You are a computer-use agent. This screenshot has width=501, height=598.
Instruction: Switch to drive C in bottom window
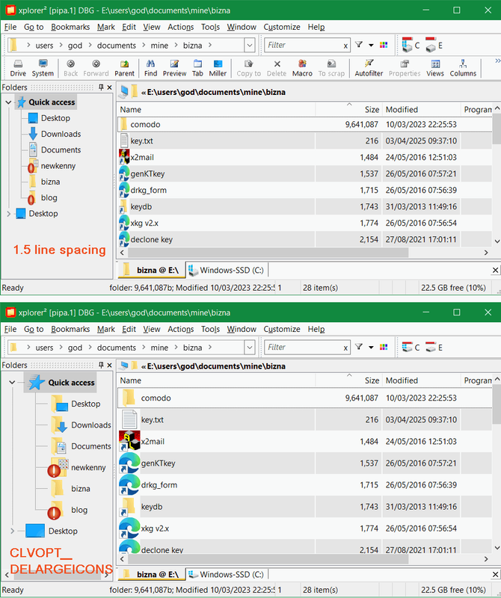(411, 348)
